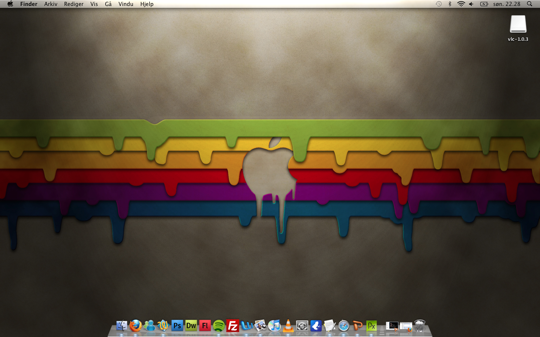The height and width of the screenshot is (337, 540).
Task: Open the Vindu menu
Action: tap(126, 4)
